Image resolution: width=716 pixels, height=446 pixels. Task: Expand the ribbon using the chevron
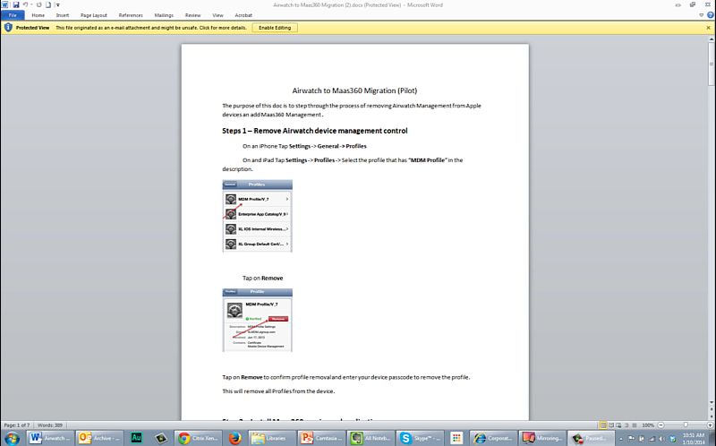click(702, 15)
